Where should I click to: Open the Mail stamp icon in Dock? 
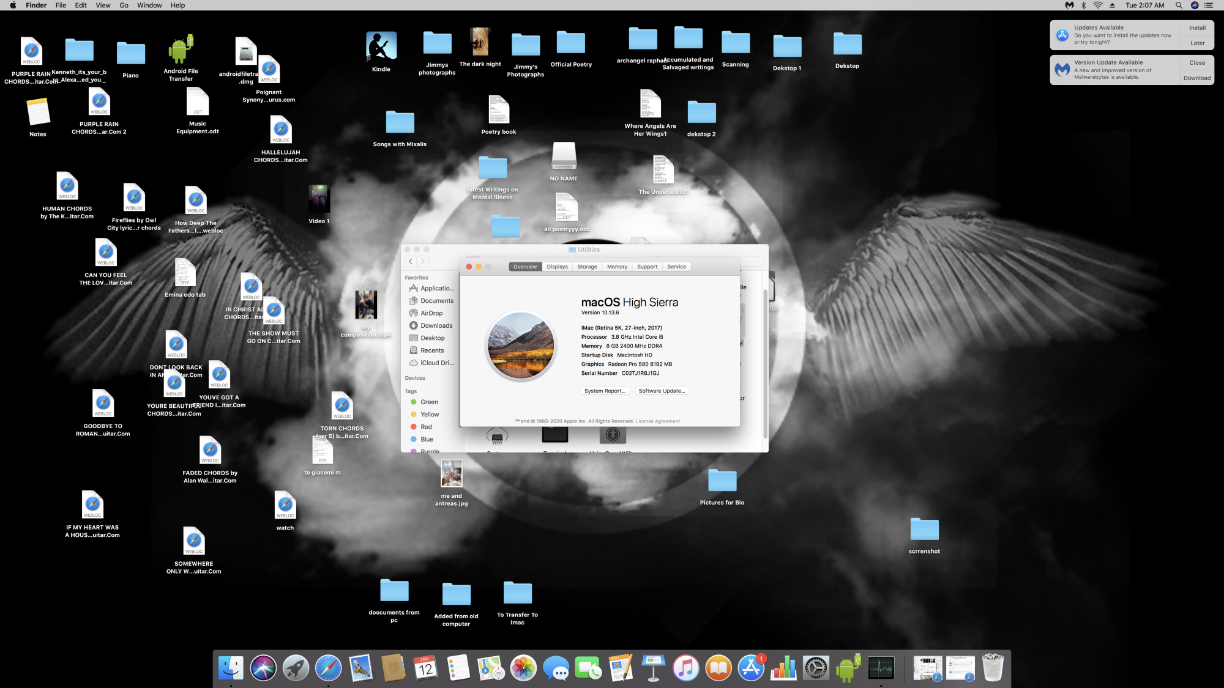[361, 668]
